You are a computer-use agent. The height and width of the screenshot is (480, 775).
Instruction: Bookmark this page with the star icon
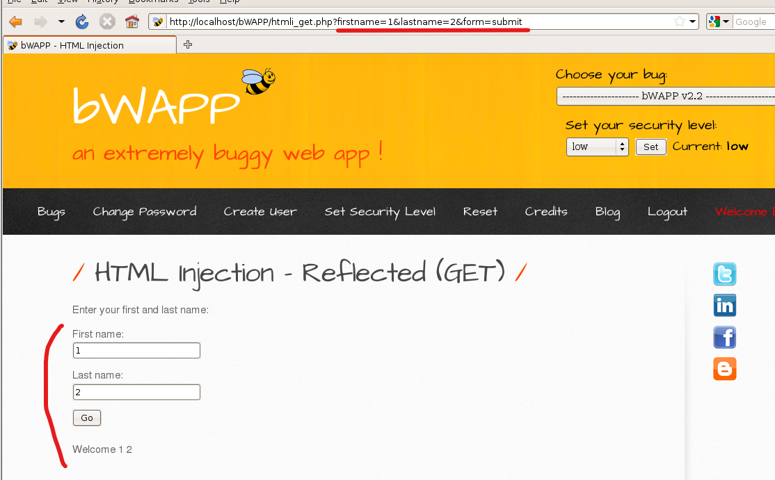pyautogui.click(x=680, y=22)
